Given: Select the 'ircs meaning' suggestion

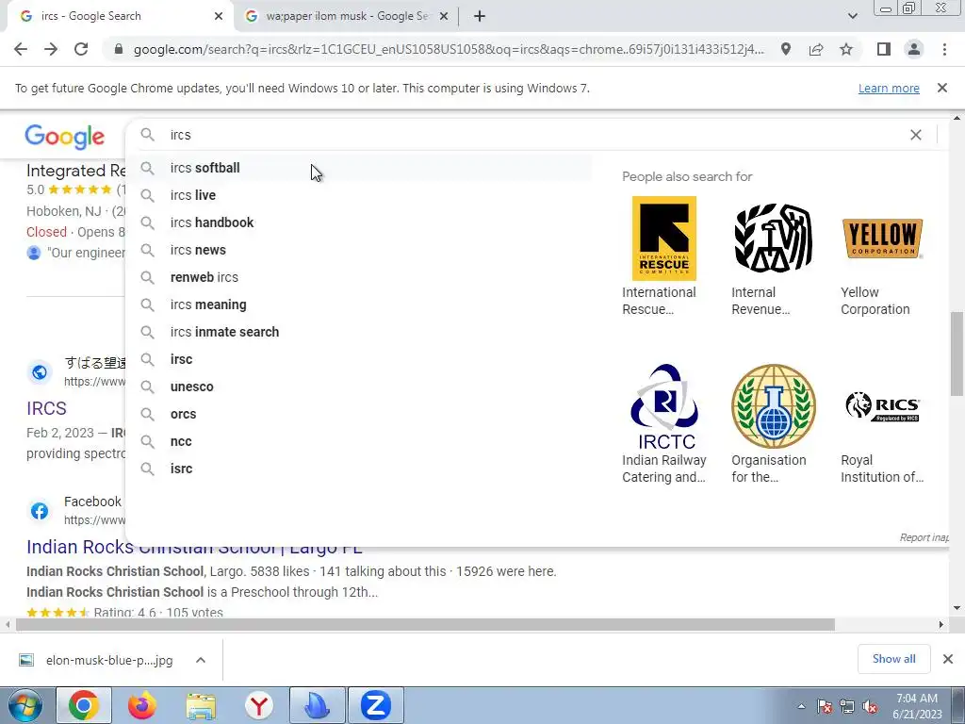Looking at the screenshot, I should (x=359, y=304).
